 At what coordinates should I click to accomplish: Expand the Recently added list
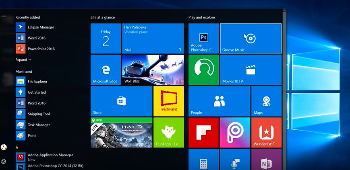click(x=23, y=60)
